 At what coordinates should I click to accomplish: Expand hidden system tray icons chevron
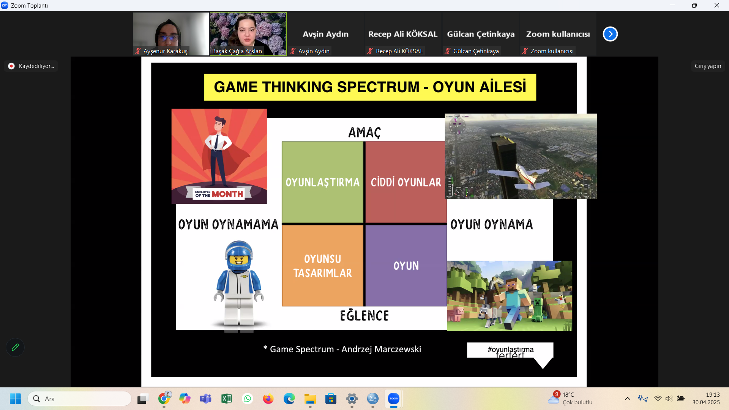(x=628, y=399)
